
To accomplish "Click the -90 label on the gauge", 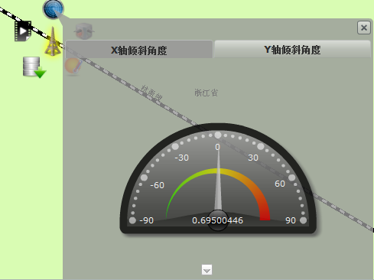I will coord(147,220).
